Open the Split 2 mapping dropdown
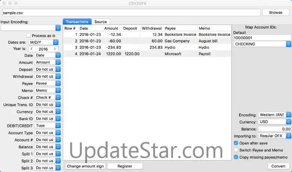Image resolution: width=292 pixels, height=172 pixels. pos(48,161)
